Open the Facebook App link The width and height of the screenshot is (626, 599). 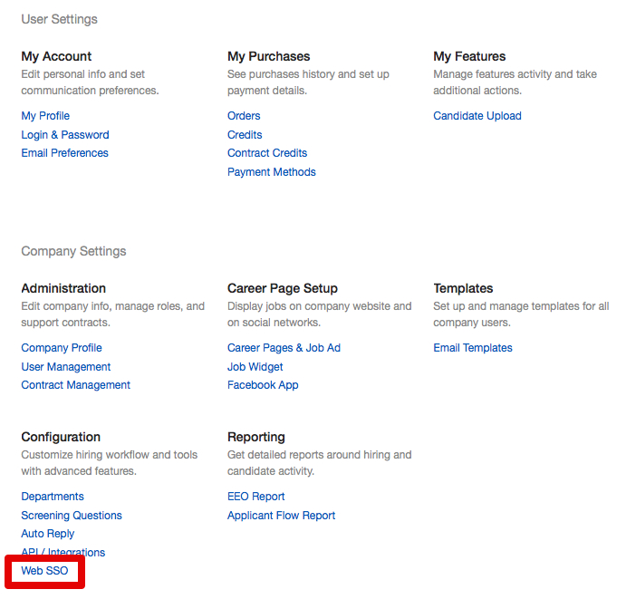tap(263, 385)
